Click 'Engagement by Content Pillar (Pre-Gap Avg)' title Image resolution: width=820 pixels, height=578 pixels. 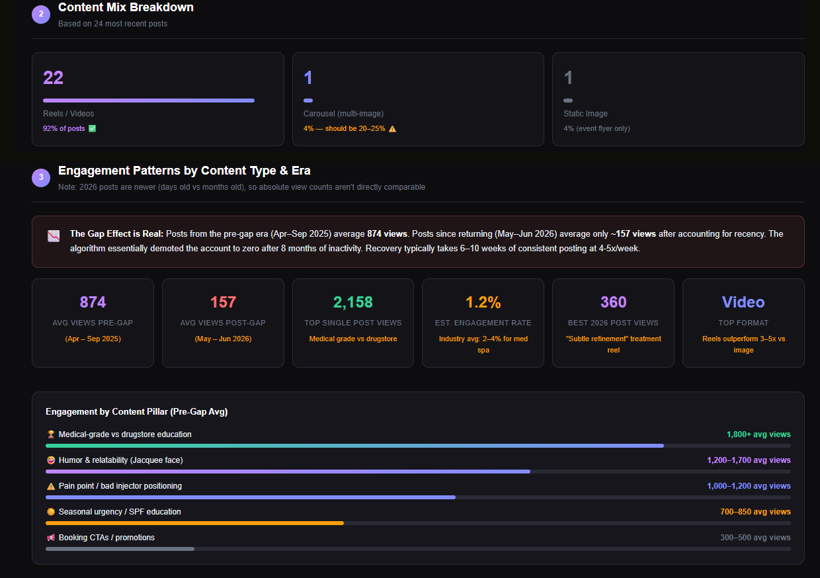[x=137, y=412]
